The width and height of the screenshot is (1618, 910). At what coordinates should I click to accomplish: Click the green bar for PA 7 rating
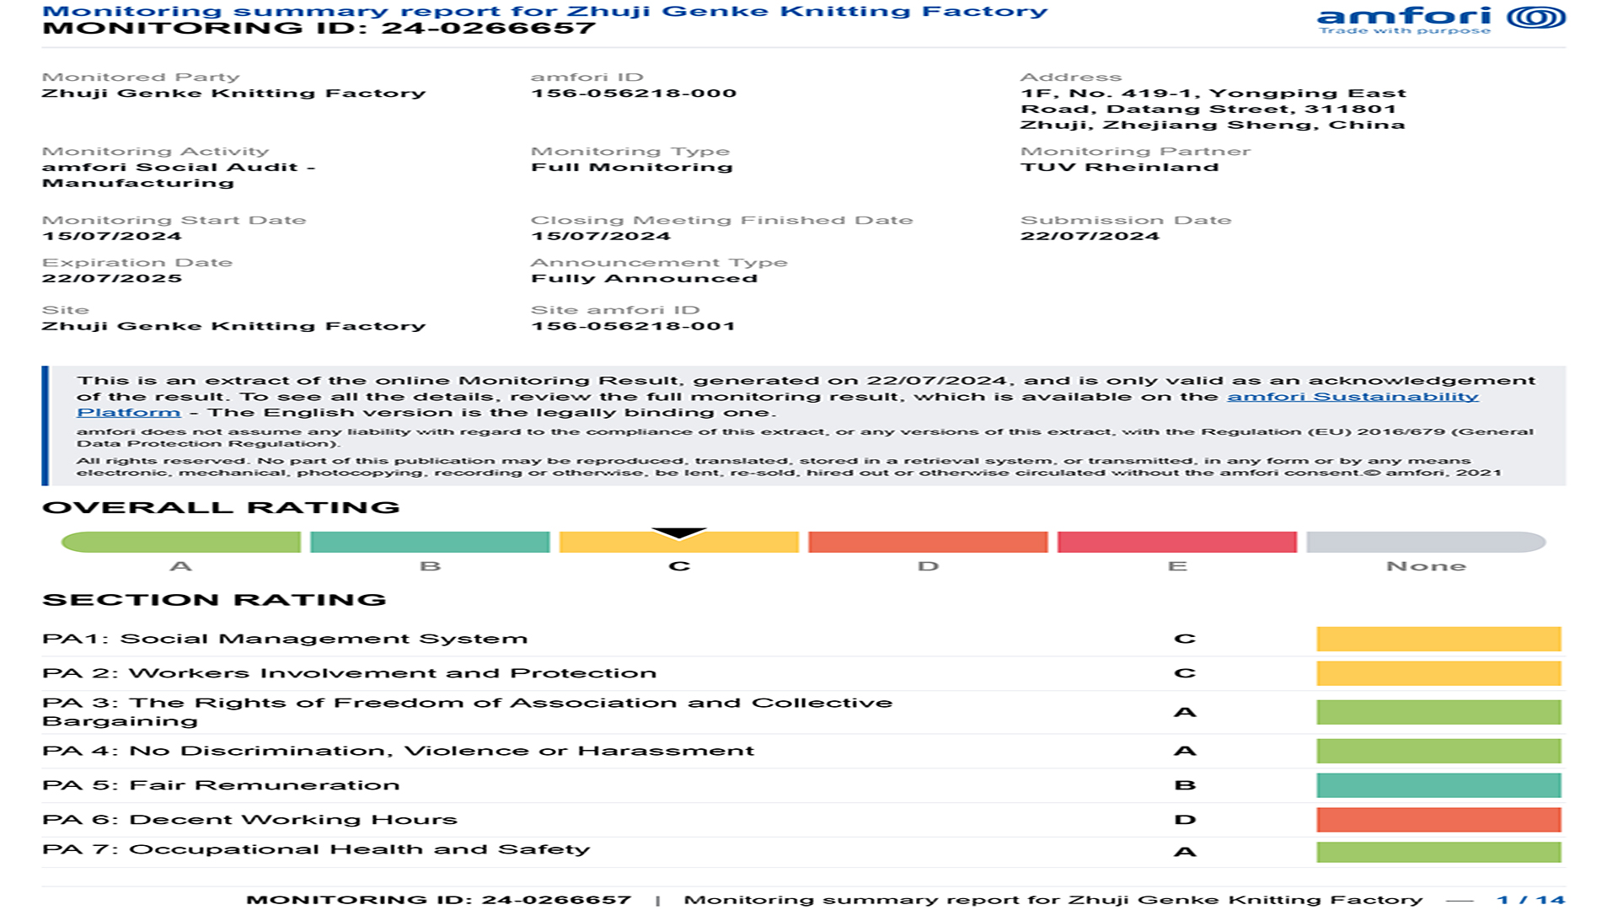[x=1439, y=852]
